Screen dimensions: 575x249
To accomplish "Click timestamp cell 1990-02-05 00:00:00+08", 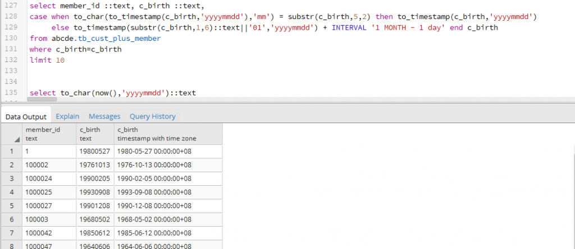I will (x=168, y=178).
